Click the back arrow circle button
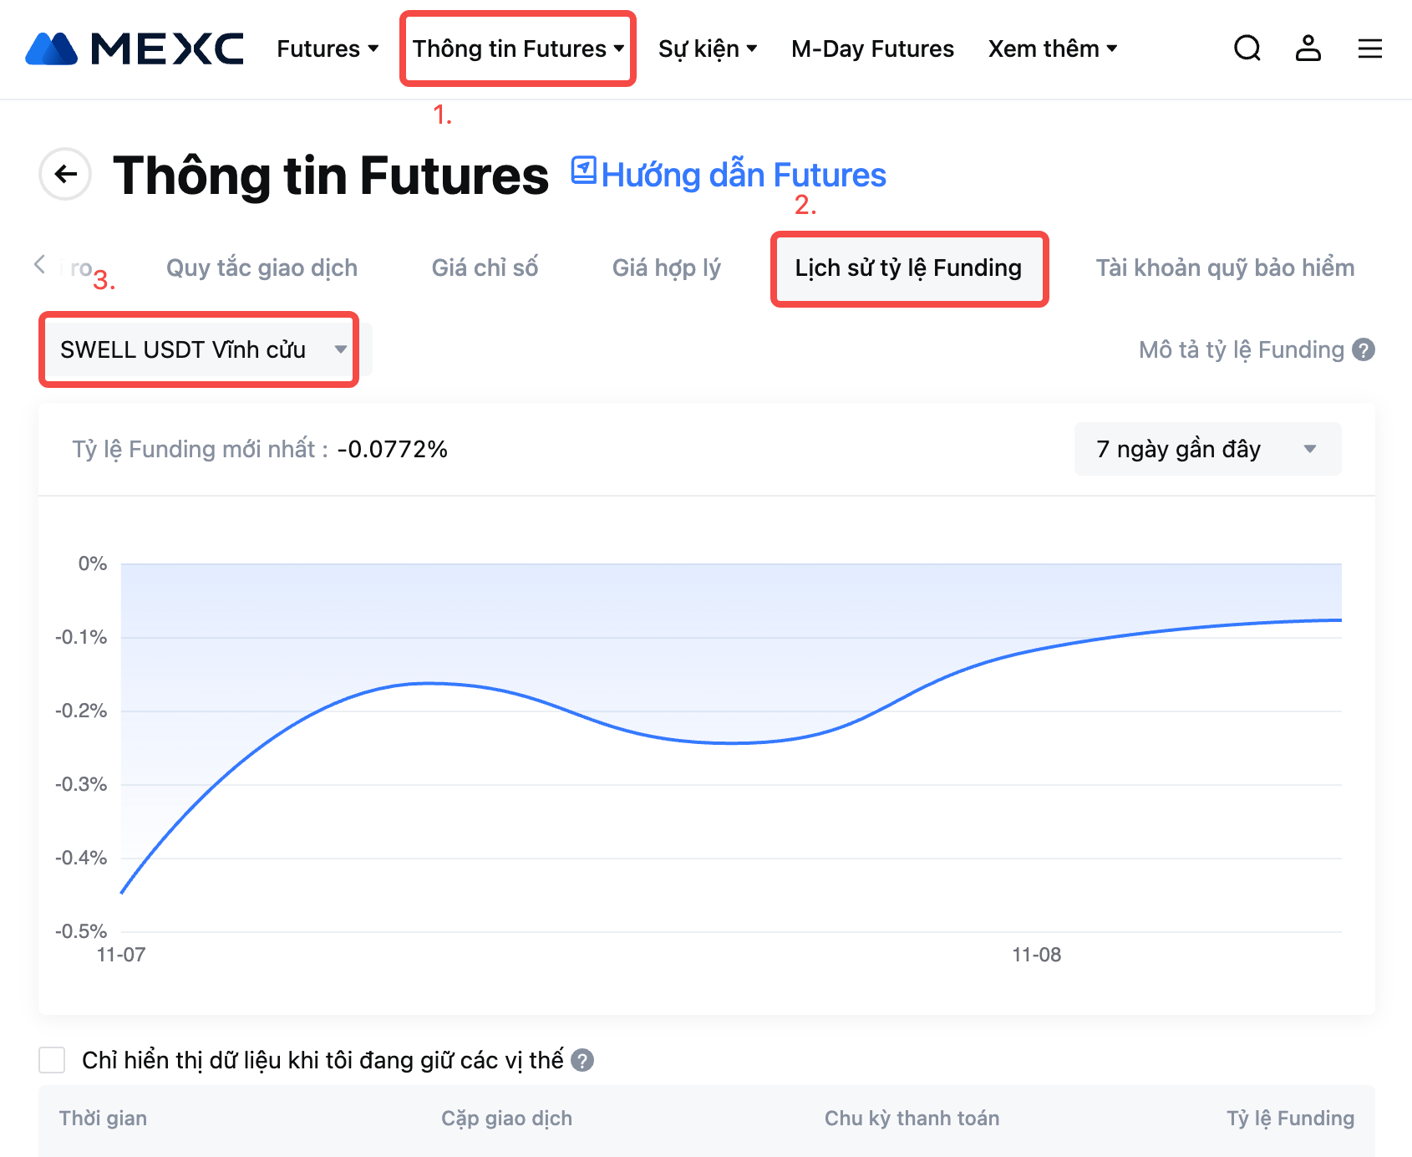 [x=65, y=174]
